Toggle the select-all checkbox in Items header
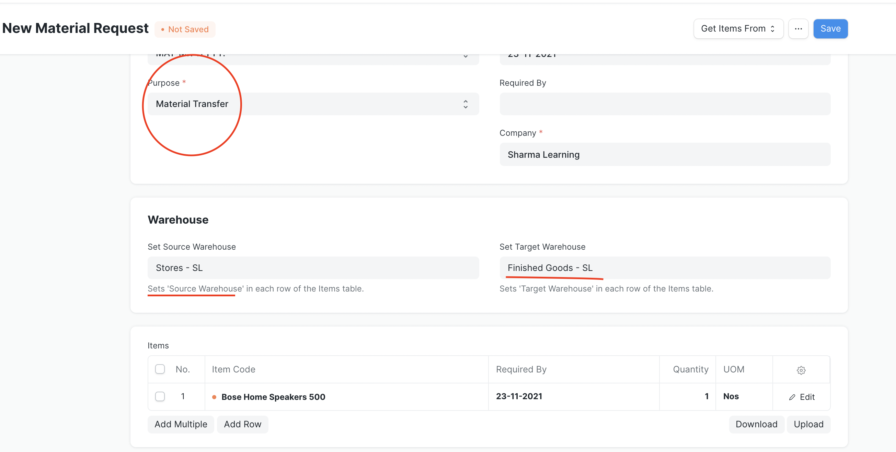The image size is (896, 452). pos(160,369)
